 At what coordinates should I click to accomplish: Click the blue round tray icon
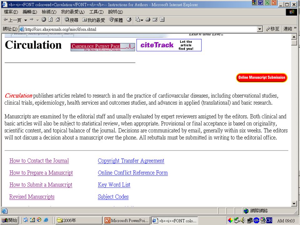click(x=256, y=220)
